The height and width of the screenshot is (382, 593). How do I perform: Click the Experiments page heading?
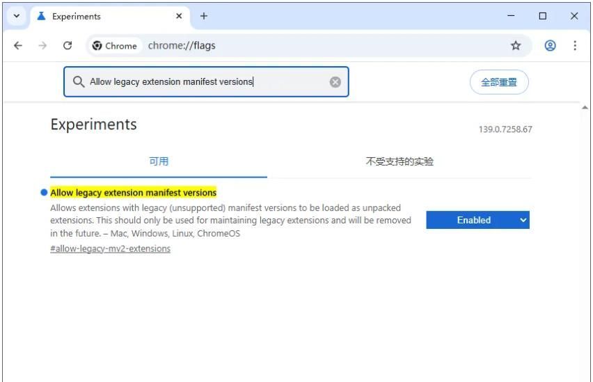pos(93,125)
